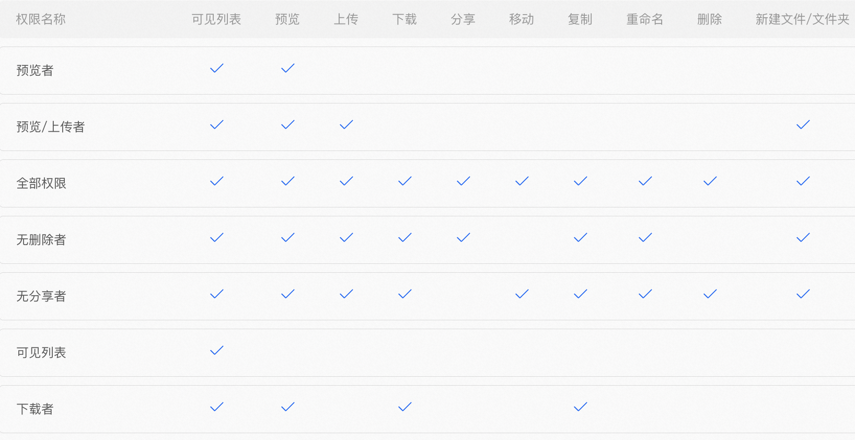Click the 新建文件/文件夹 checkmark in 预览/上传者 row
Screen dimensions: 855x440
pyautogui.click(x=803, y=124)
